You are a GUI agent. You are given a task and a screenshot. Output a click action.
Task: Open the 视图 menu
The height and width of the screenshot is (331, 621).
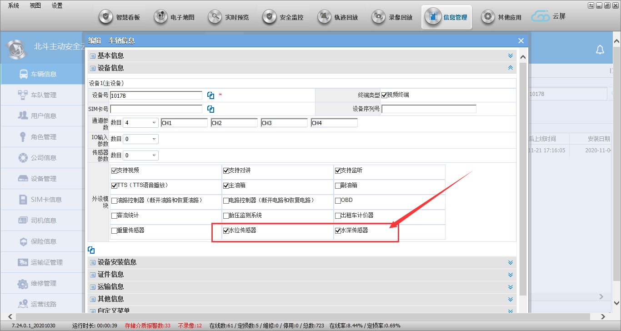tap(35, 5)
